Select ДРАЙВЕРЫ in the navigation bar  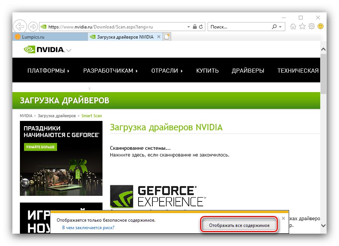point(248,70)
